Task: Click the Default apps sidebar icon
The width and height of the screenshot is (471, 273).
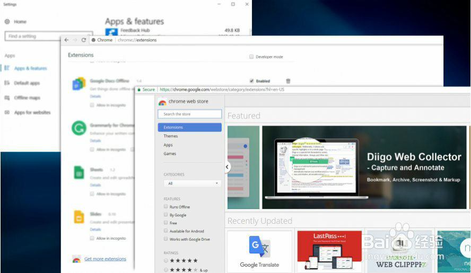Action: 7,83
